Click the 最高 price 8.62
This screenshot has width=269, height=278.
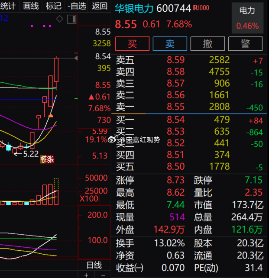(176, 192)
